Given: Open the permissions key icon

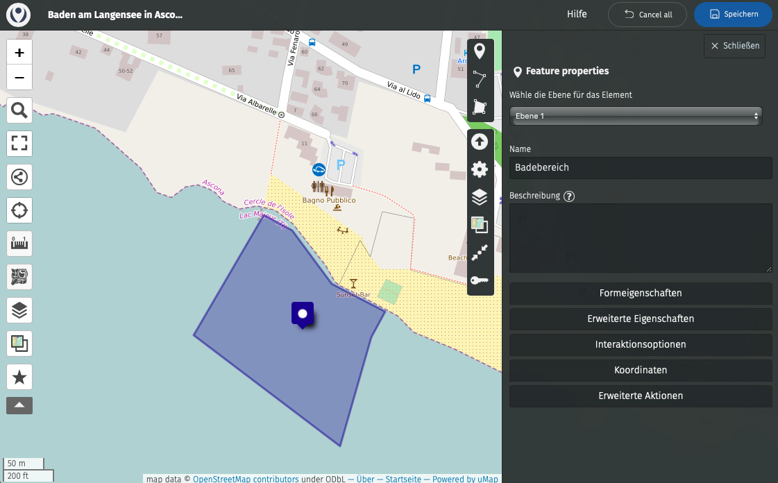Looking at the screenshot, I should click(x=480, y=280).
